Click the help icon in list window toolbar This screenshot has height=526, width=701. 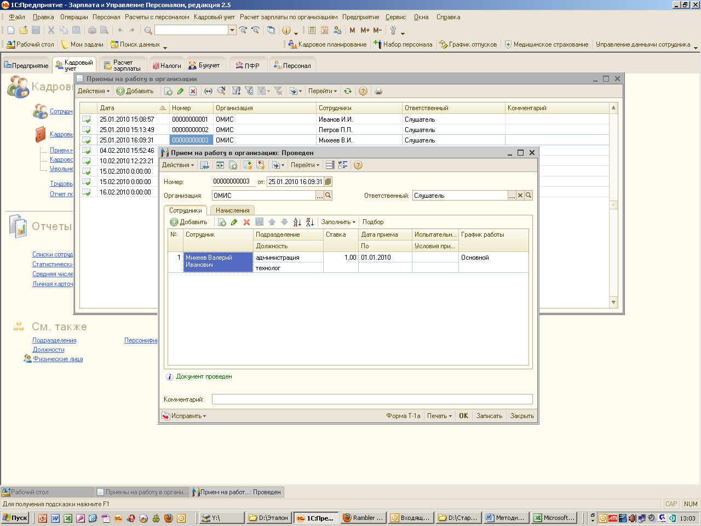tap(363, 91)
